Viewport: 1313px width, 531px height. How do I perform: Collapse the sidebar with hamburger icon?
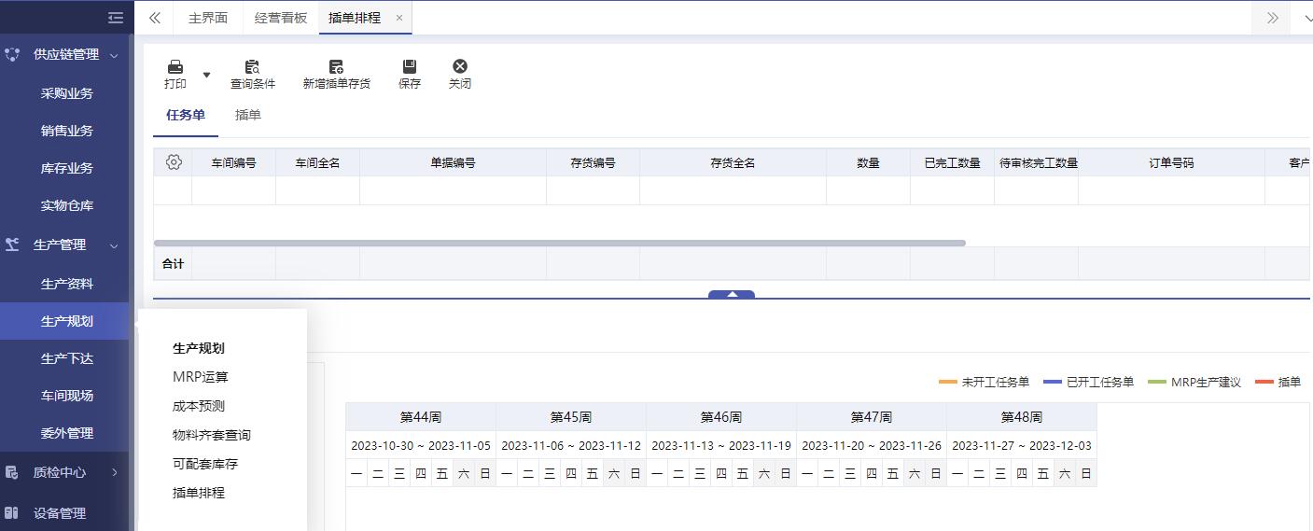tap(115, 18)
